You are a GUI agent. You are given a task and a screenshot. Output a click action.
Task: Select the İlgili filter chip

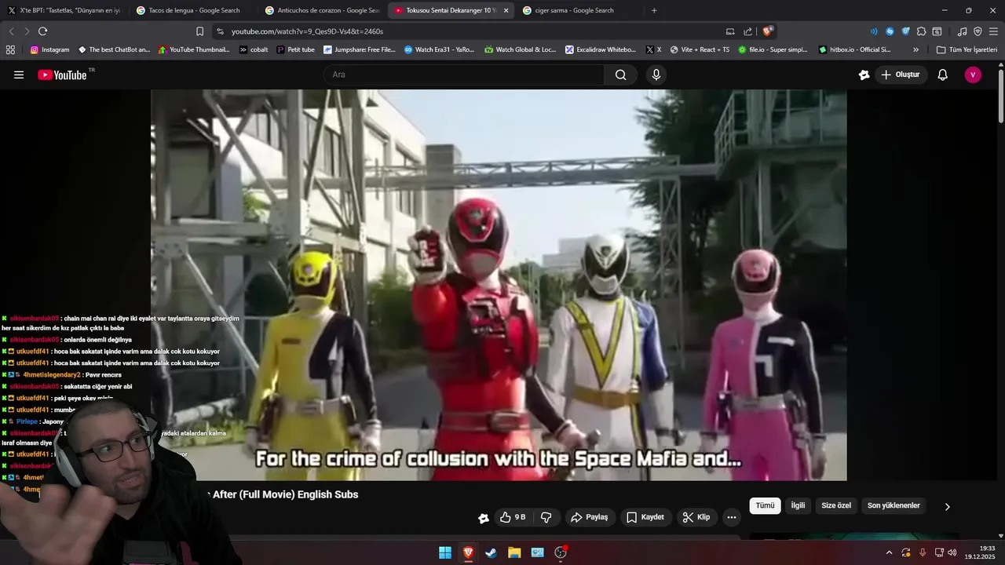tap(798, 505)
